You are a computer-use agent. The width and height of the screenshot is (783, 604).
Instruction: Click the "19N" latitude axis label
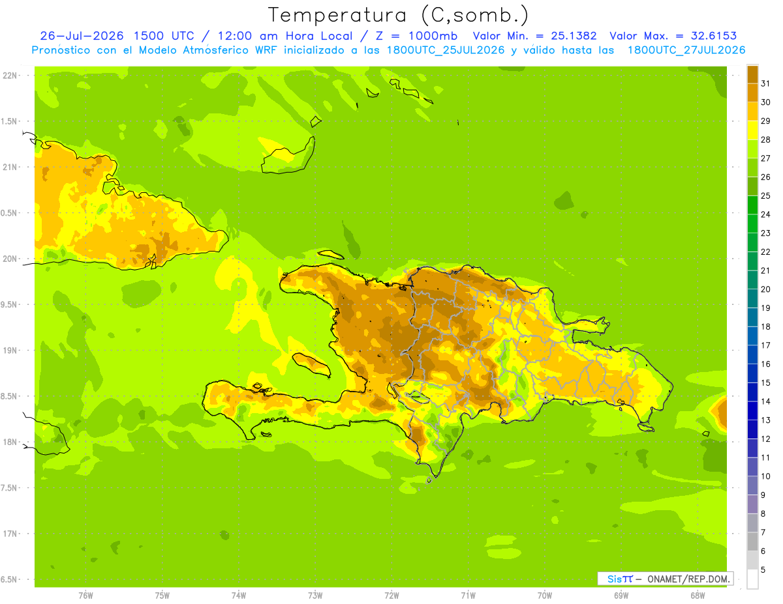[x=9, y=350]
